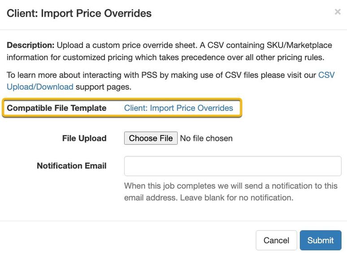The image size is (347, 257).
Task: Click the text 'SKU/Marketplace' in description
Action: coord(299,45)
